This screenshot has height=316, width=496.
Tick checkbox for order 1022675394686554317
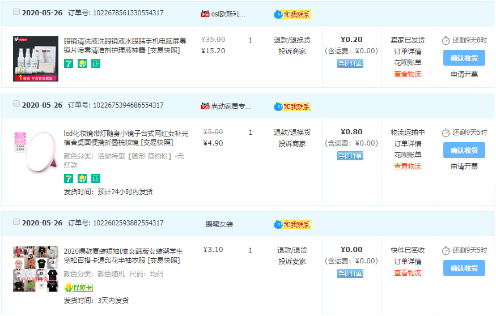point(16,104)
